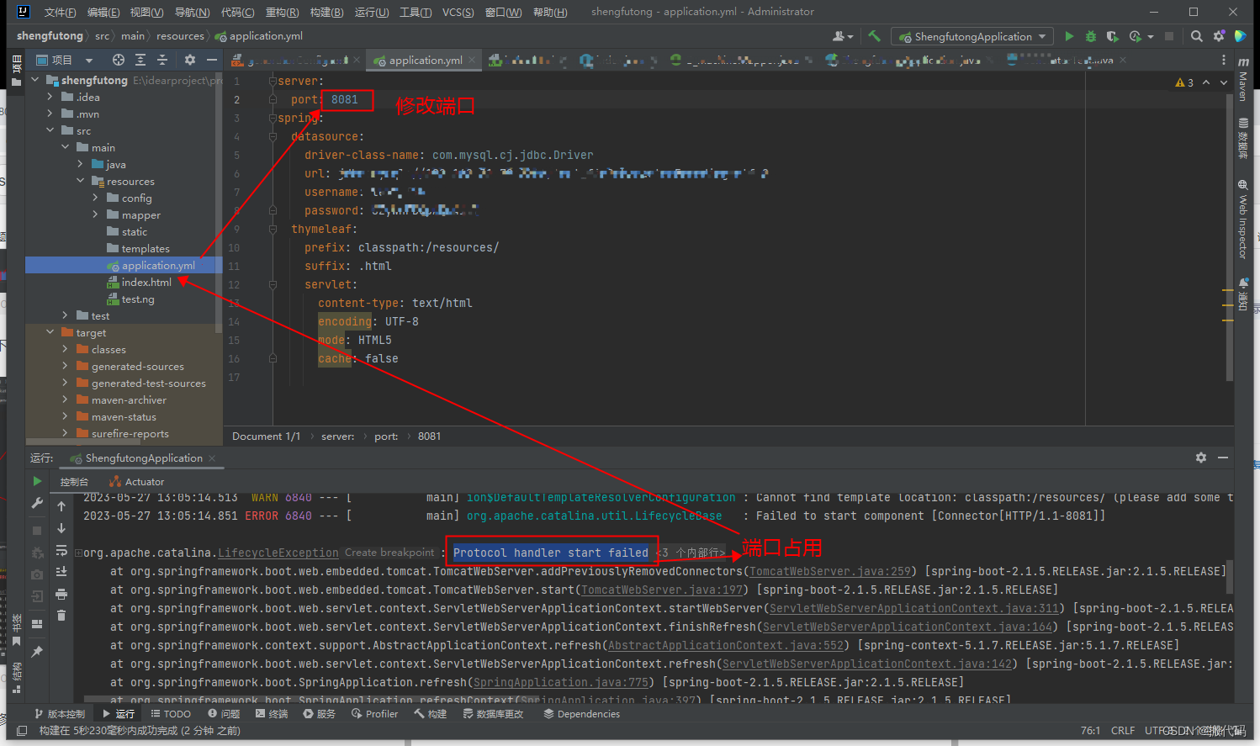Collapse the target folder

[50, 332]
